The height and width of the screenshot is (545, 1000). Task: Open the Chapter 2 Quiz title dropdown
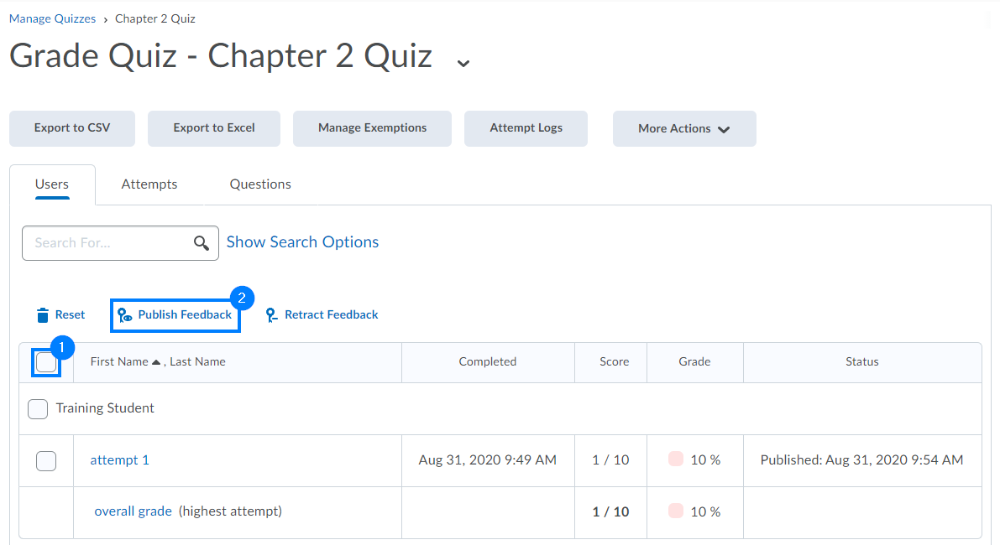(463, 62)
